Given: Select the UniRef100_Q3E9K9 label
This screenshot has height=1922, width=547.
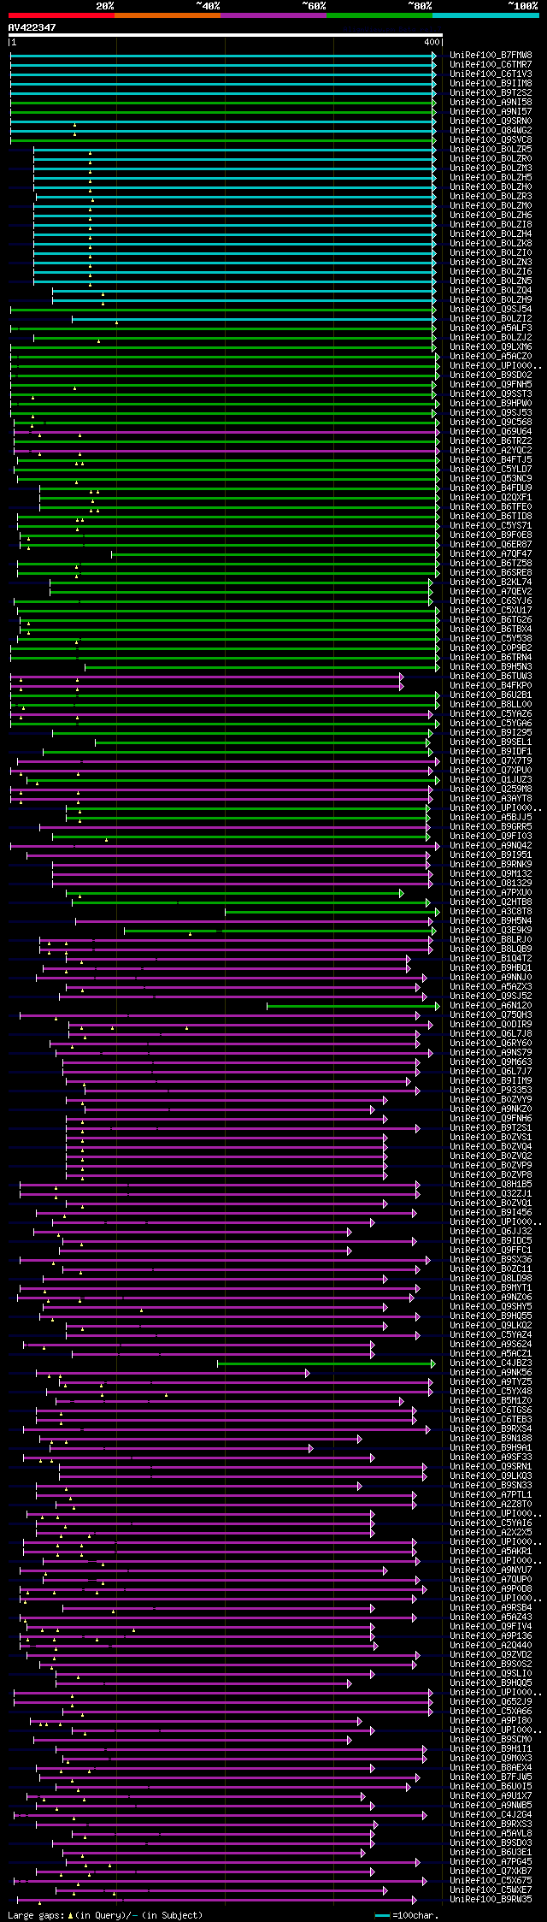Looking at the screenshot, I should (x=491, y=930).
